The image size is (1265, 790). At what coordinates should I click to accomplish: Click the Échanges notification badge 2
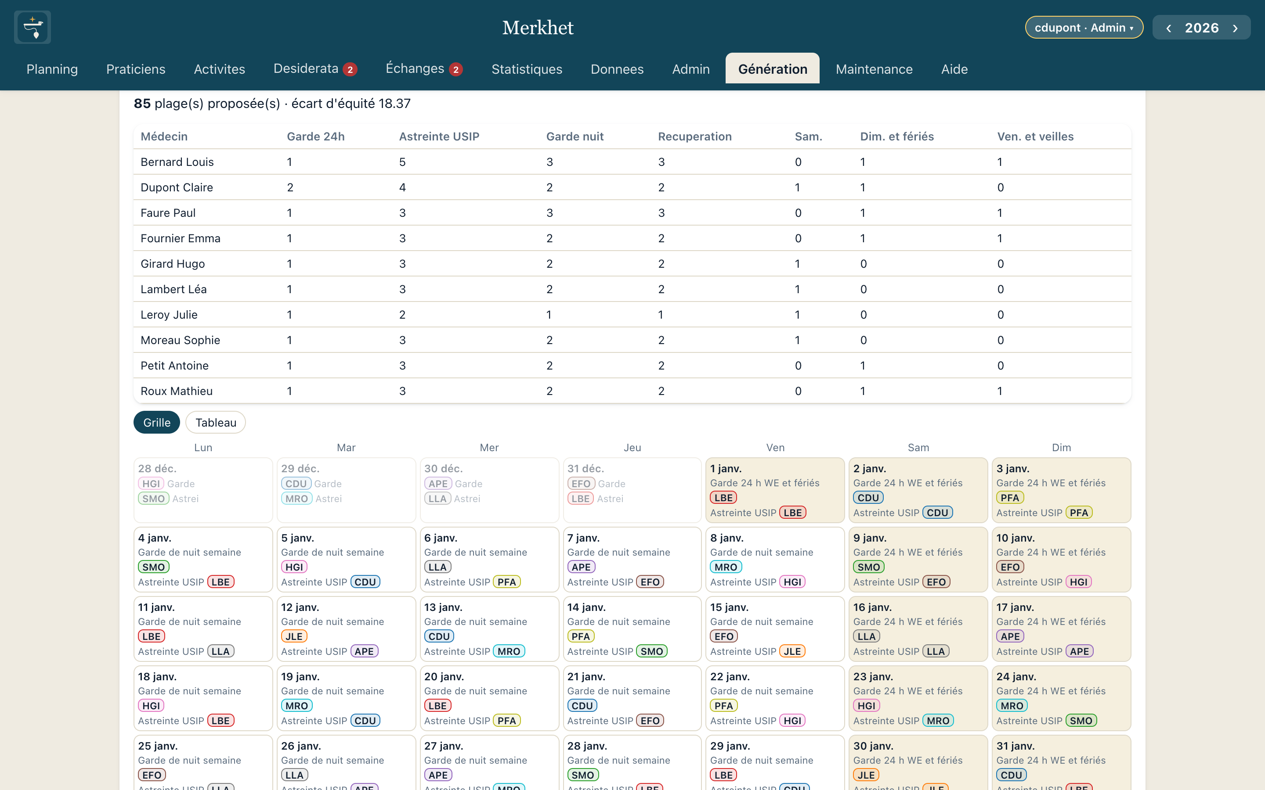pyautogui.click(x=456, y=69)
